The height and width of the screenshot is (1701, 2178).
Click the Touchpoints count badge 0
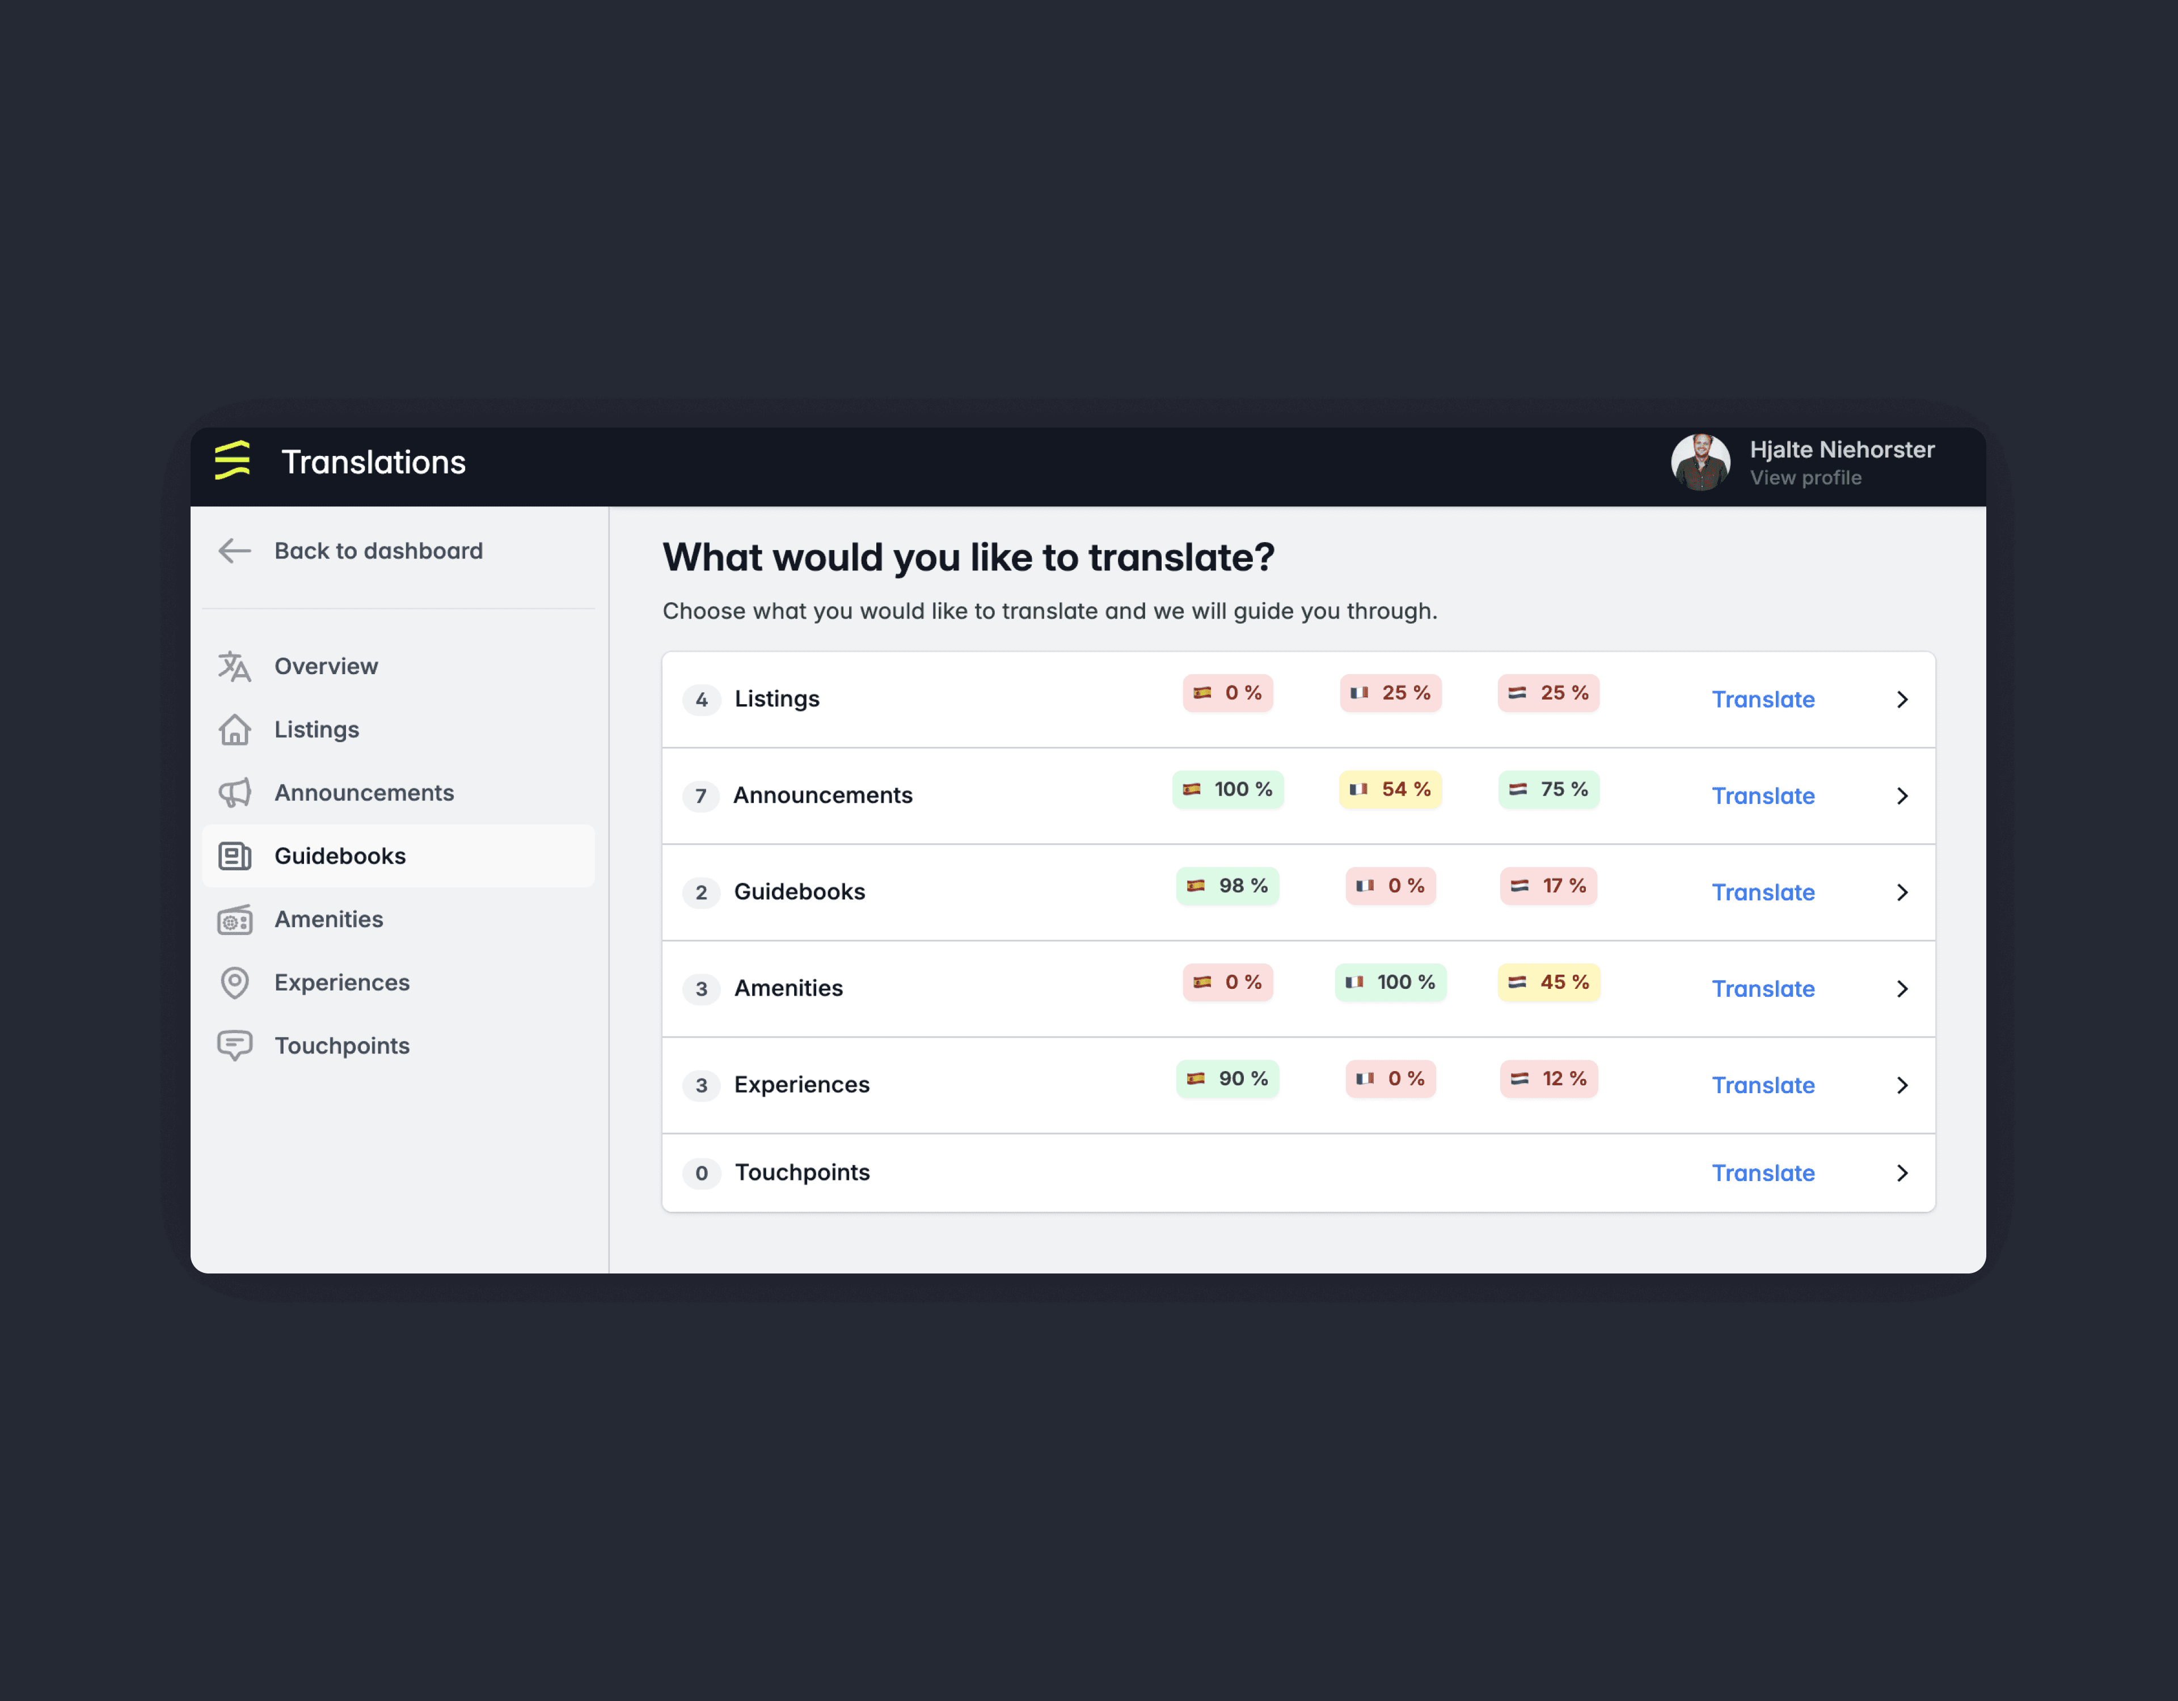[x=701, y=1174]
